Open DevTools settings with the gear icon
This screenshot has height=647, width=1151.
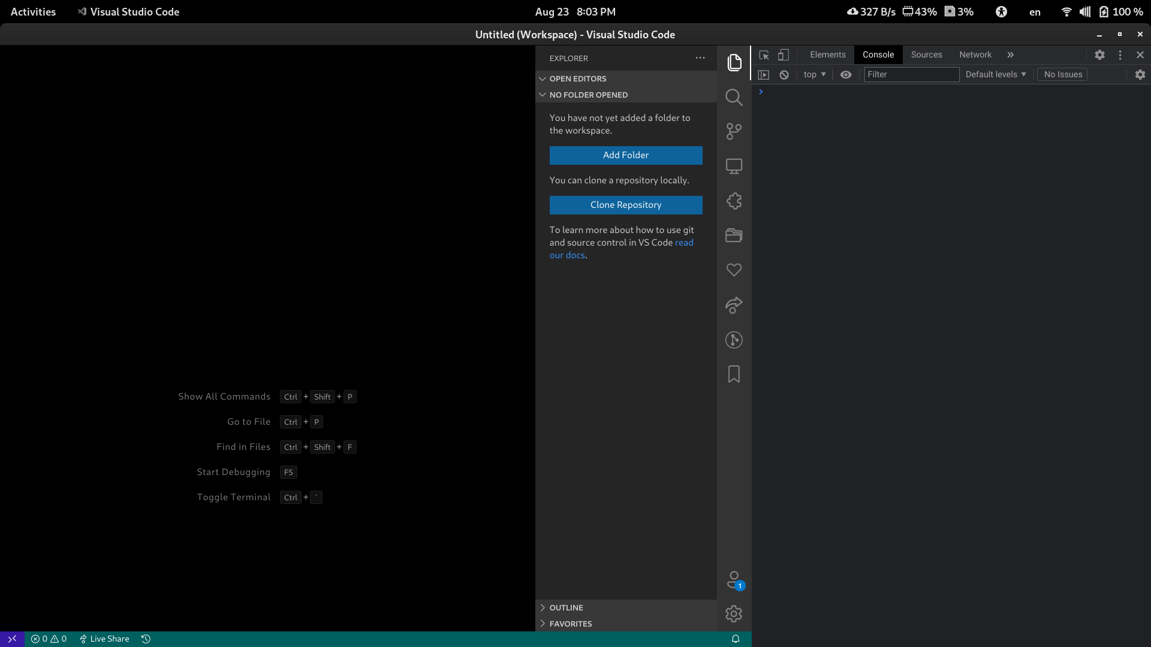coord(1100,55)
